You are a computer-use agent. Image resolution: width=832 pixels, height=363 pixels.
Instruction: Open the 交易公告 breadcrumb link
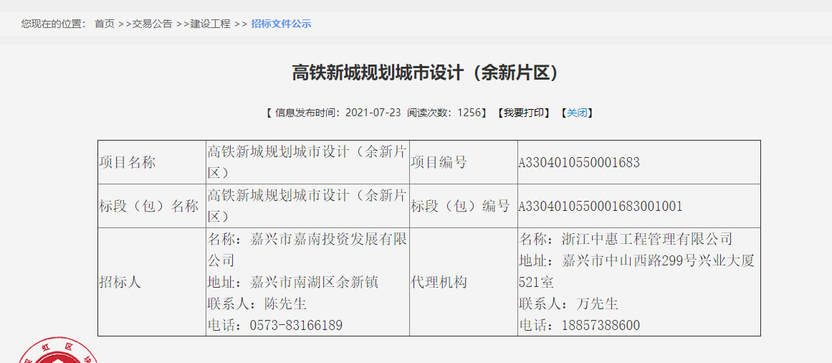point(152,24)
